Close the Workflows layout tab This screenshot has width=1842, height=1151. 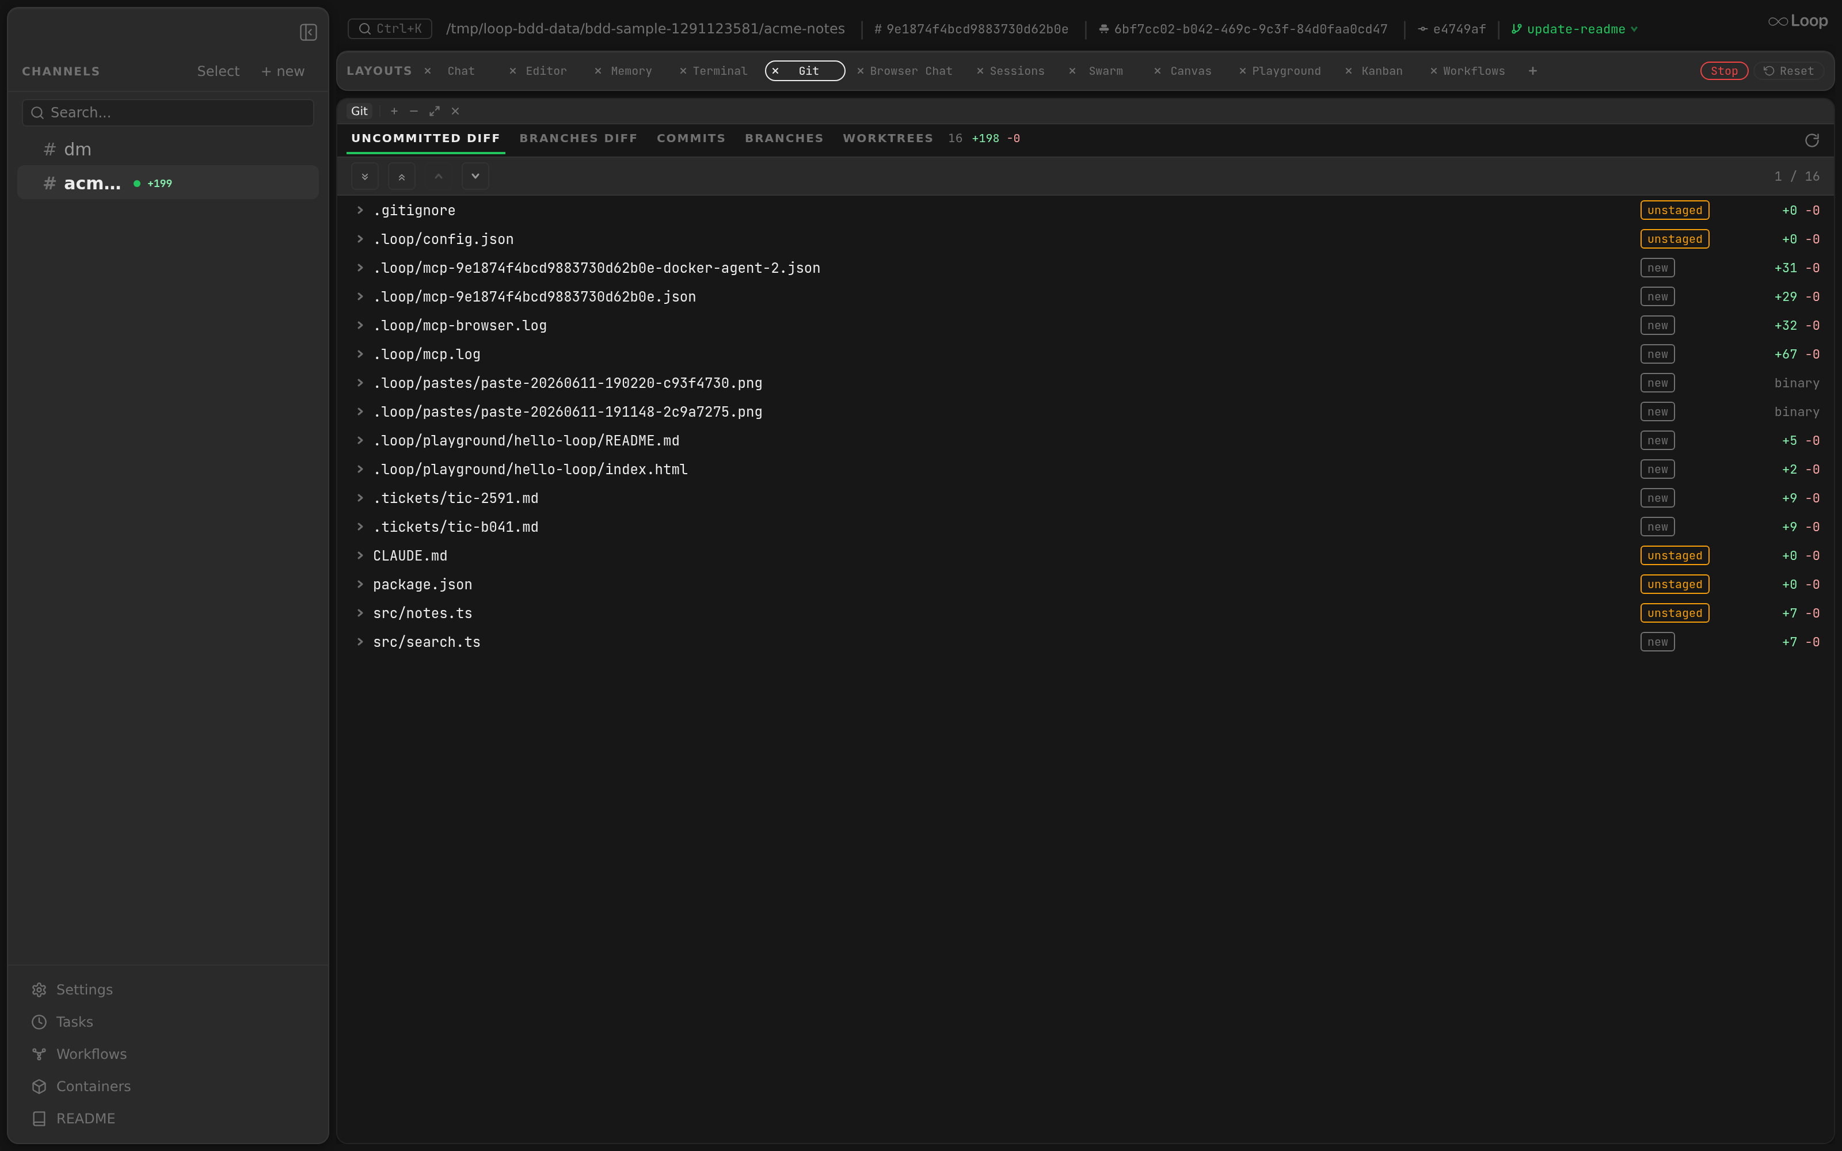pyautogui.click(x=1434, y=71)
